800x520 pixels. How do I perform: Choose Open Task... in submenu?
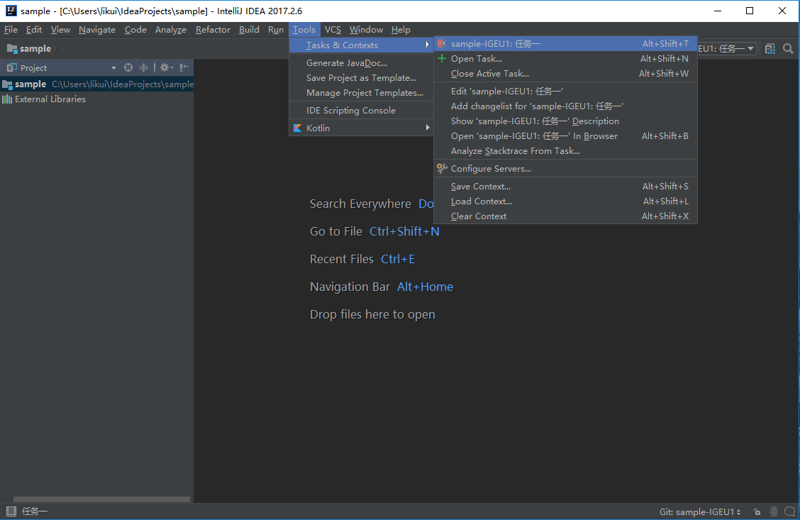(x=565, y=58)
